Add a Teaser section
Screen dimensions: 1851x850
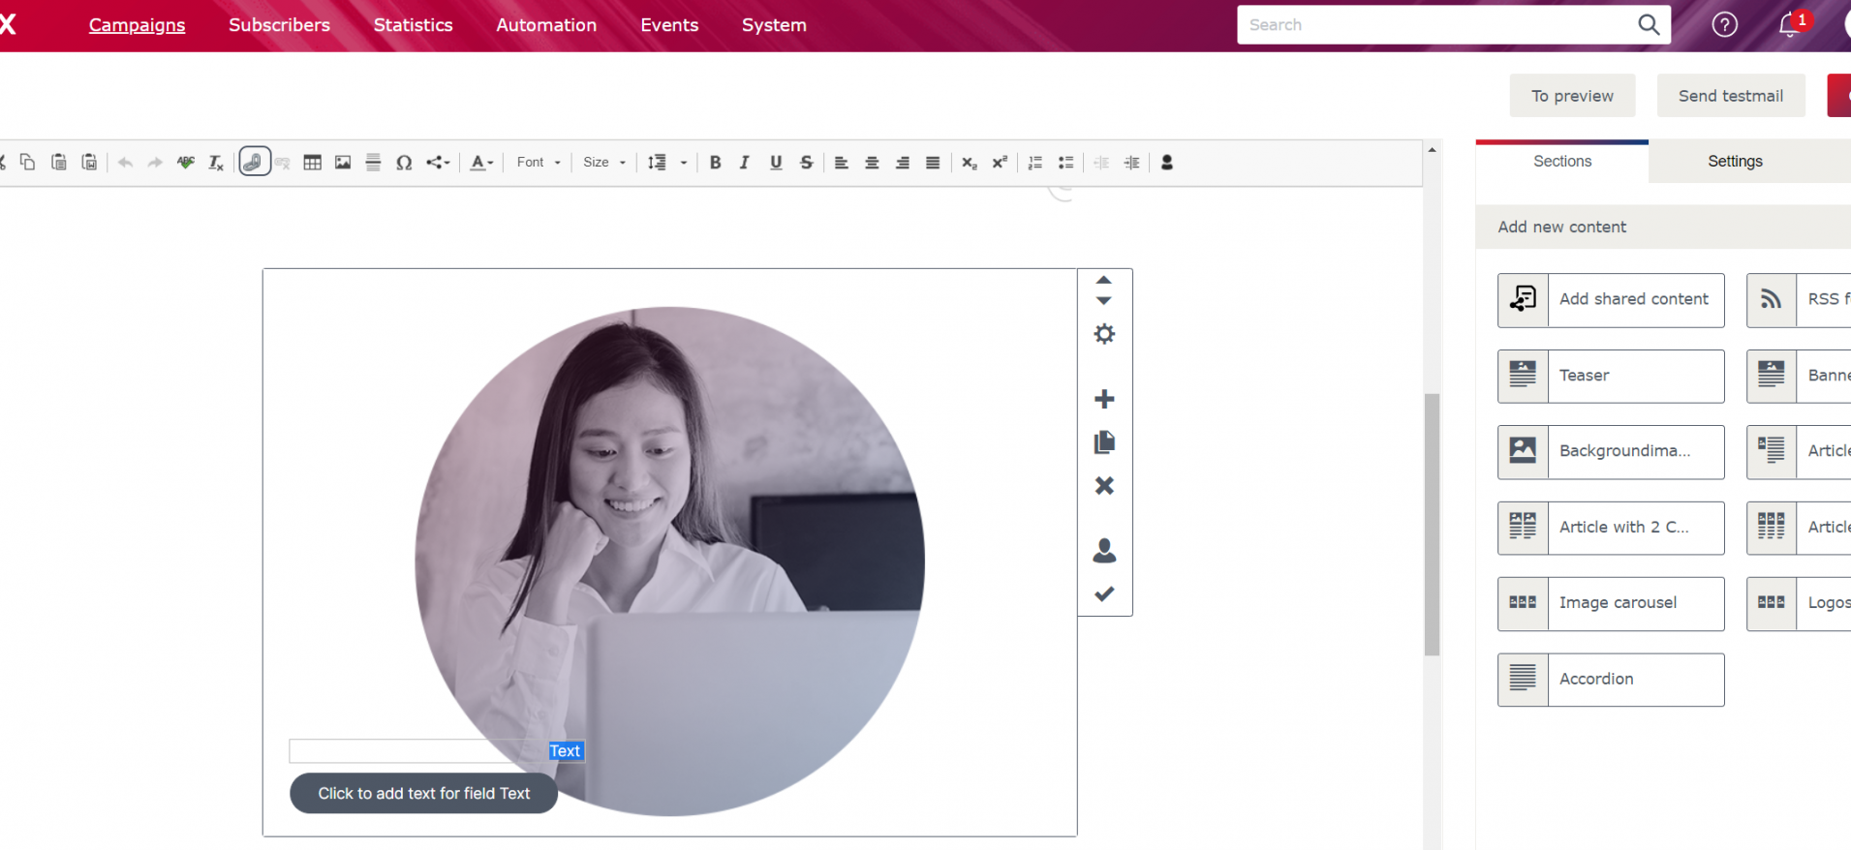(1611, 376)
